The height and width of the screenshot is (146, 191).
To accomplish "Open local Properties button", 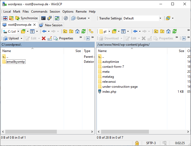I will coord(63,38).
